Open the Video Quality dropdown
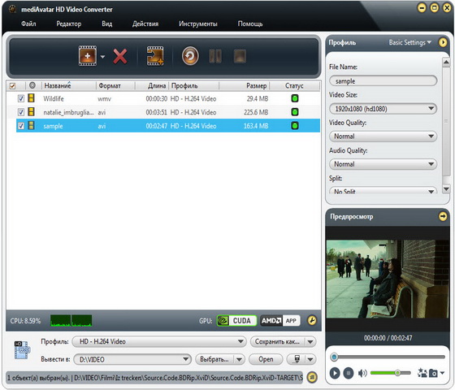Viewport: 455px width, 390px height. click(383, 136)
